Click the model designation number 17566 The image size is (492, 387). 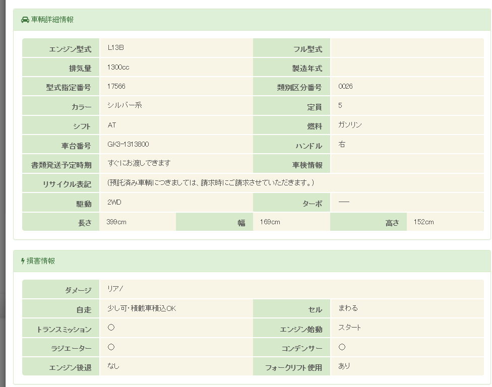pos(116,86)
